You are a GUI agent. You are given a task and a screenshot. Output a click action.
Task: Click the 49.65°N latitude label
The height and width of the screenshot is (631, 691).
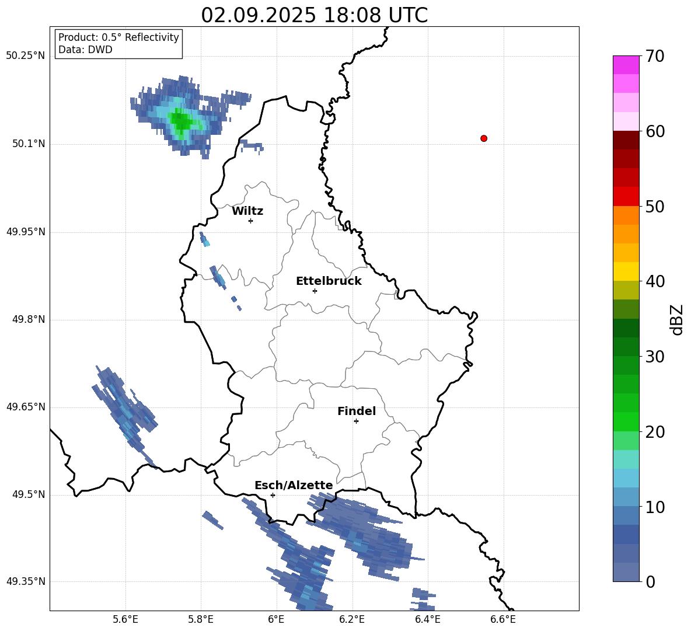(x=26, y=407)
